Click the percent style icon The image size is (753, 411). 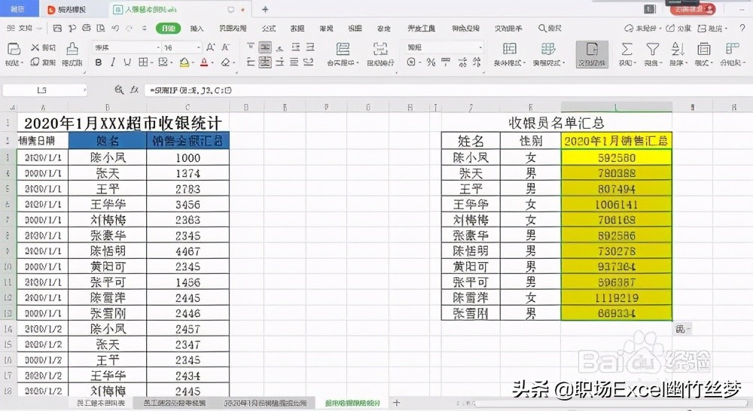[431, 62]
